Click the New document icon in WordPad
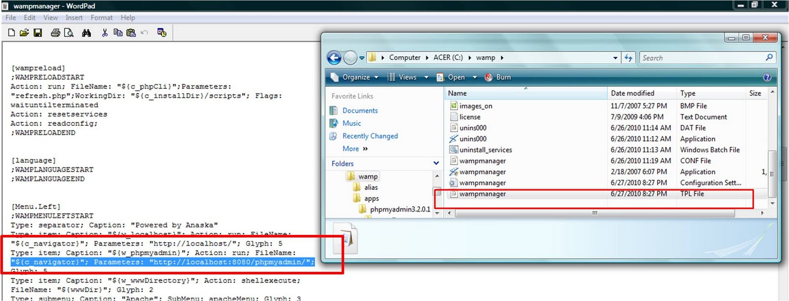 pos(11,33)
